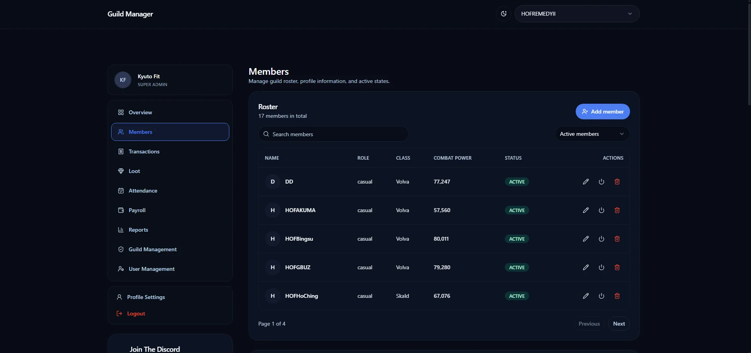Toggle HOFGBUZ power icon

(x=602, y=267)
